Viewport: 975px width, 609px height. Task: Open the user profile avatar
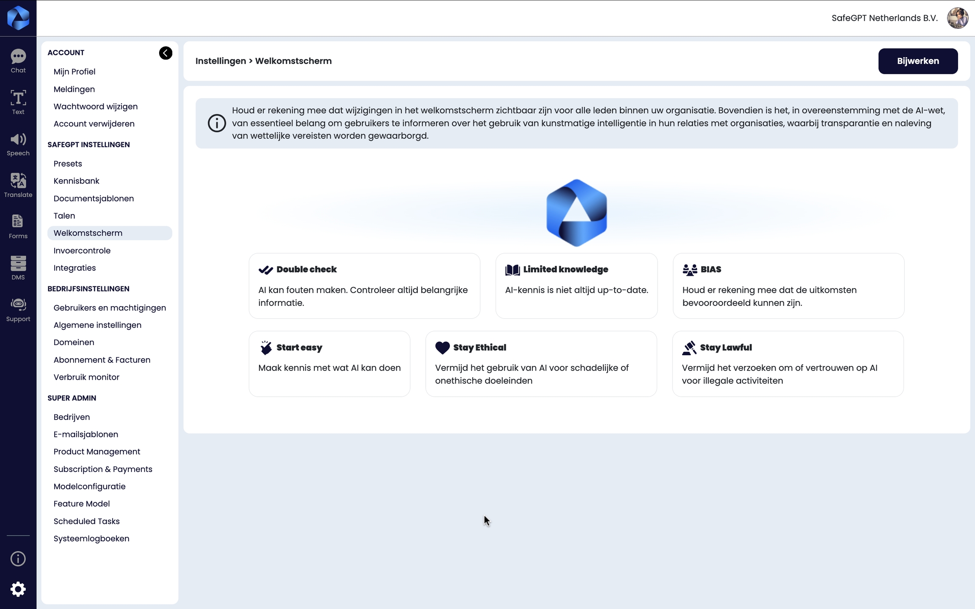957,18
